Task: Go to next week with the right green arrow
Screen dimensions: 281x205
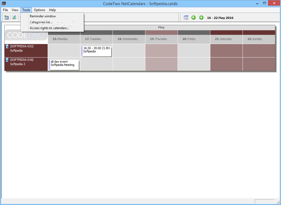Action: click(x=201, y=18)
